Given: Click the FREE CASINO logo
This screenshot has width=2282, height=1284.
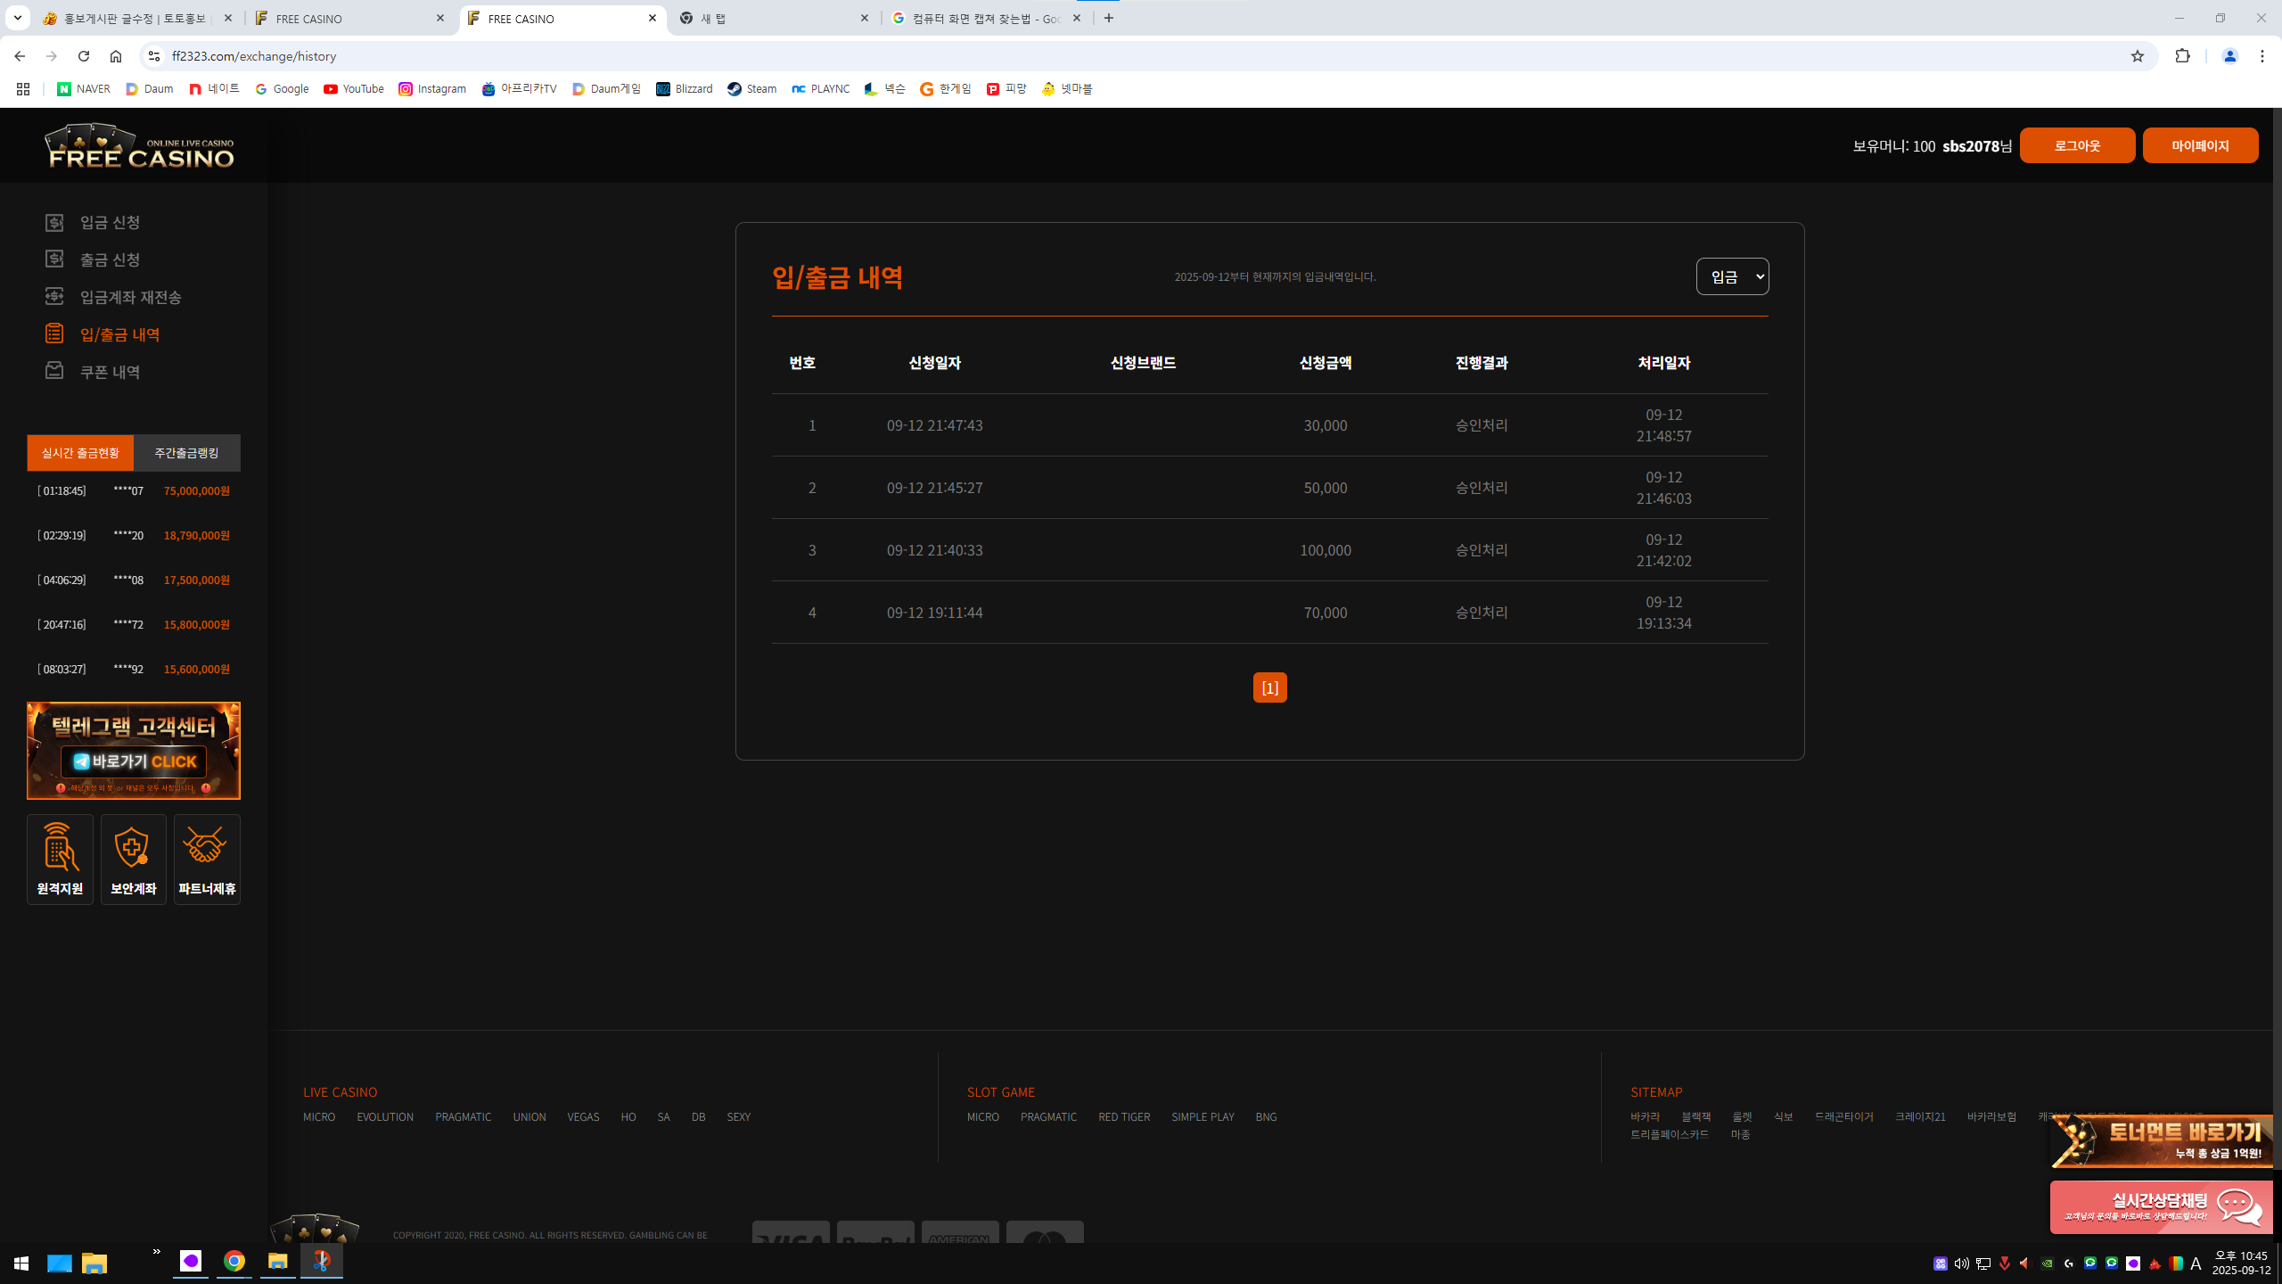Looking at the screenshot, I should pyautogui.click(x=140, y=146).
